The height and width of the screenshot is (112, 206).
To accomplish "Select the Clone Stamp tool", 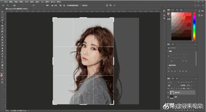I will tap(2, 37).
